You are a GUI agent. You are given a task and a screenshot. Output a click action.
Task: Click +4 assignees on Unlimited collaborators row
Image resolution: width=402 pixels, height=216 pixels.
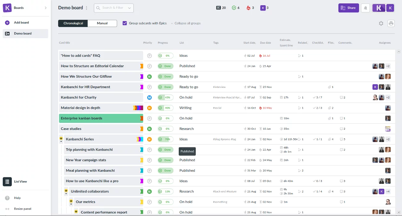[x=388, y=192]
